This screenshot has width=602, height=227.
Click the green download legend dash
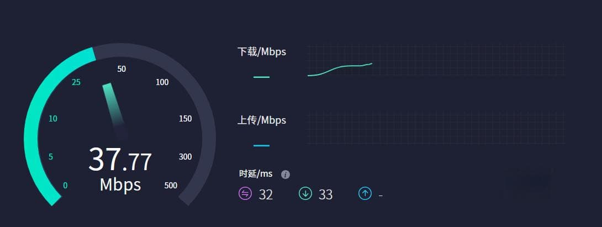click(x=261, y=77)
